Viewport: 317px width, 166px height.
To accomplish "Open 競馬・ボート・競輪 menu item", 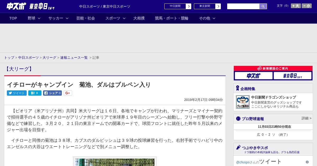I will coord(172,18).
